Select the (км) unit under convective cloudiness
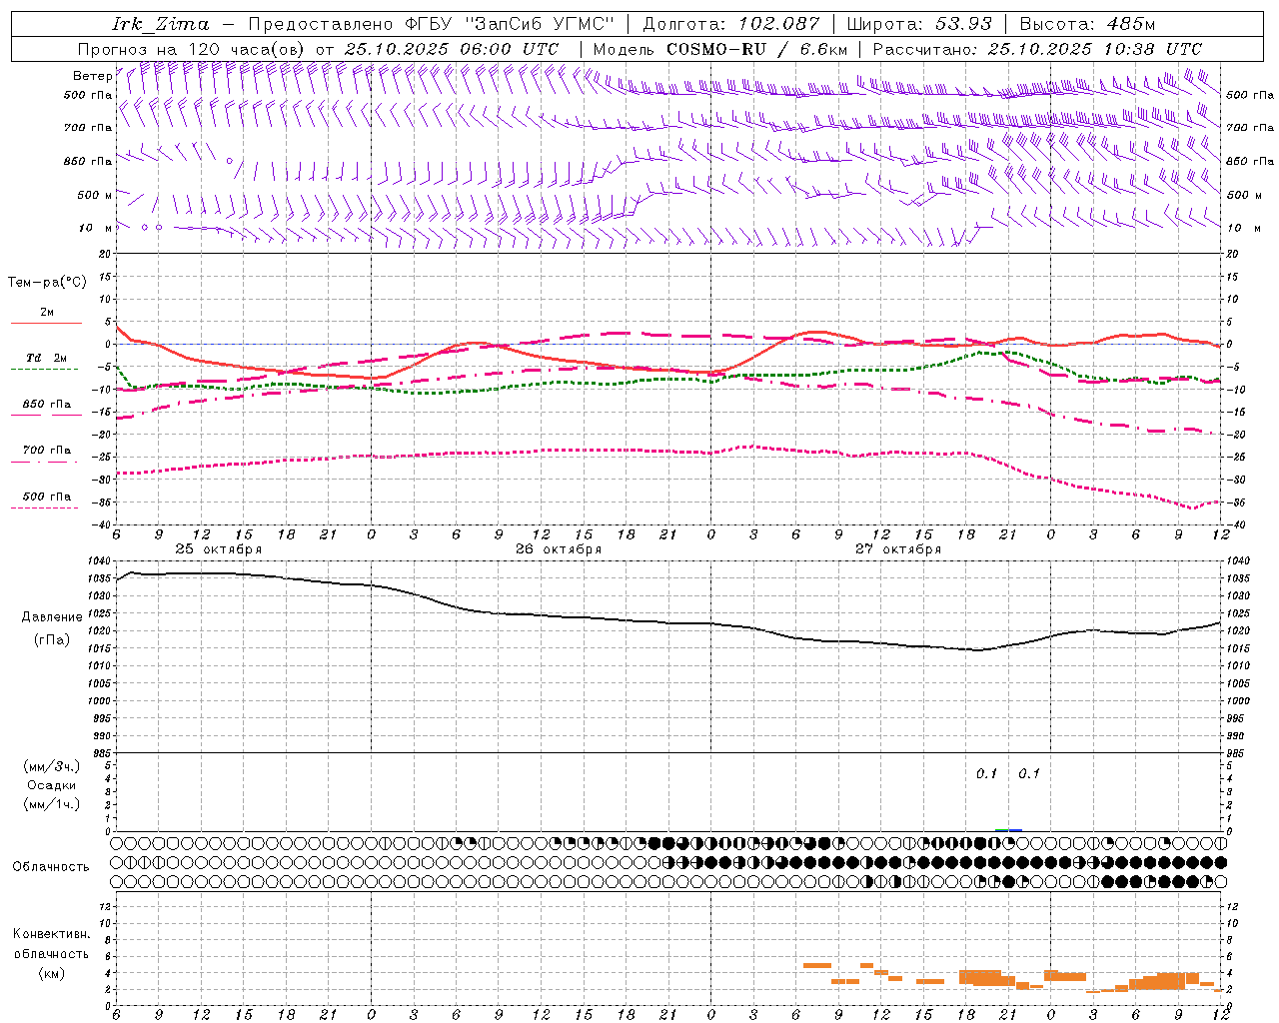The width and height of the screenshot is (1279, 1023). [x=51, y=972]
